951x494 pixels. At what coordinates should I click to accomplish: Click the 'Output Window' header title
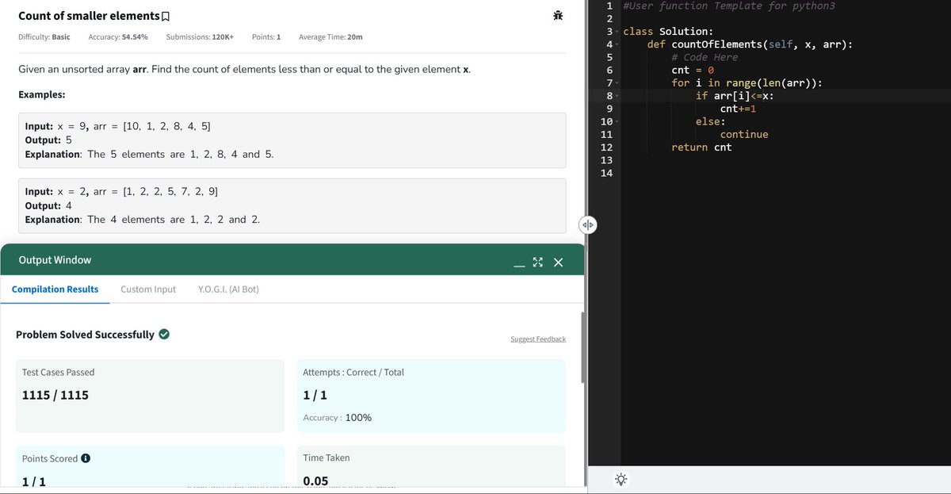click(55, 260)
